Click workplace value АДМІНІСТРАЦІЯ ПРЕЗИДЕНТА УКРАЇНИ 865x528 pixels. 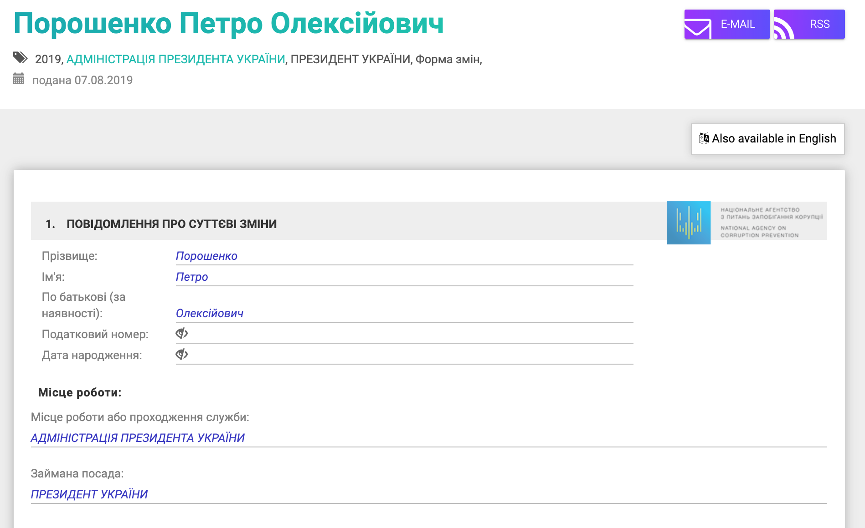138,438
